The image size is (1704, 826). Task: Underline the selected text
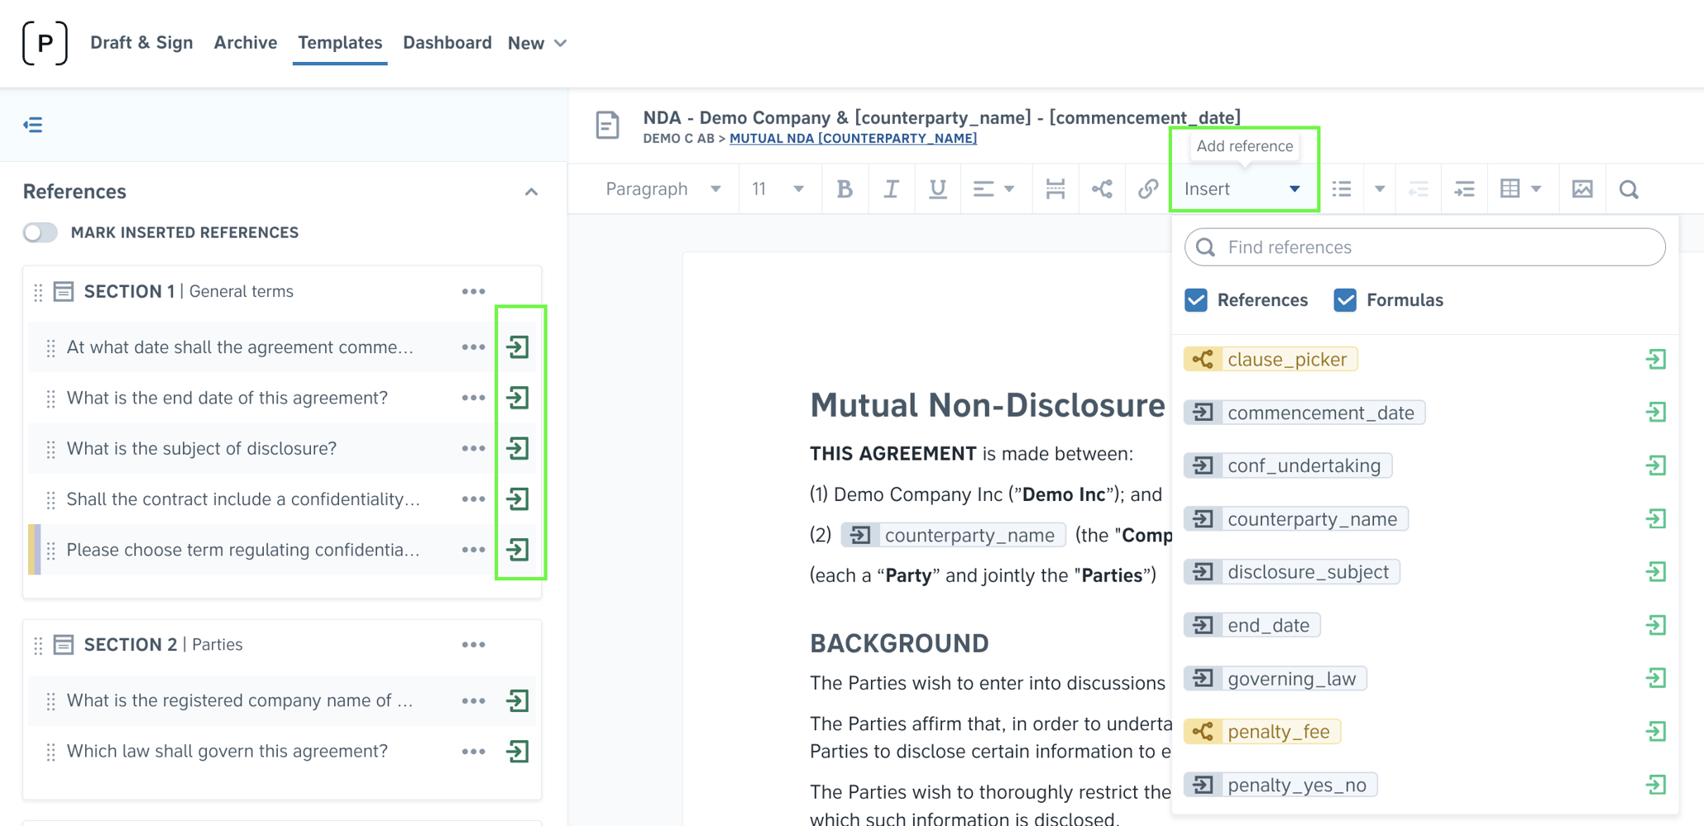point(937,189)
